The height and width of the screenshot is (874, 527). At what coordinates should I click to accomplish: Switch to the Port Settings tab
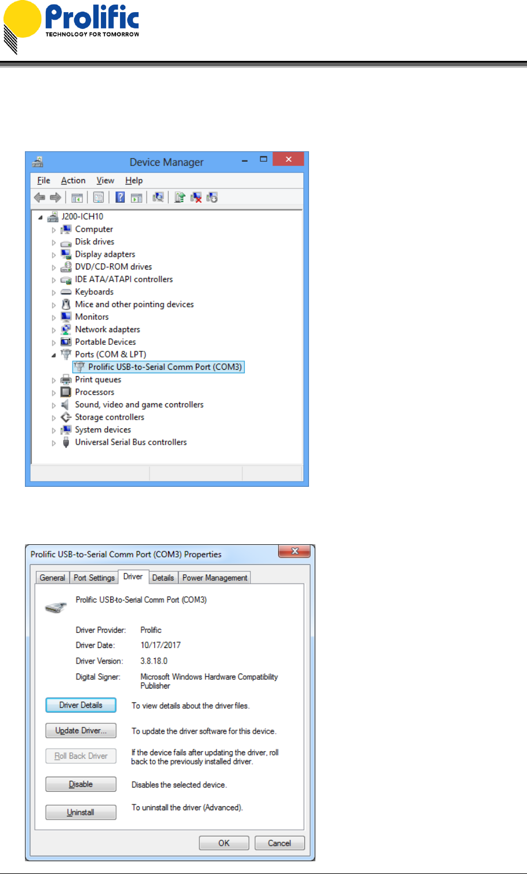(94, 578)
